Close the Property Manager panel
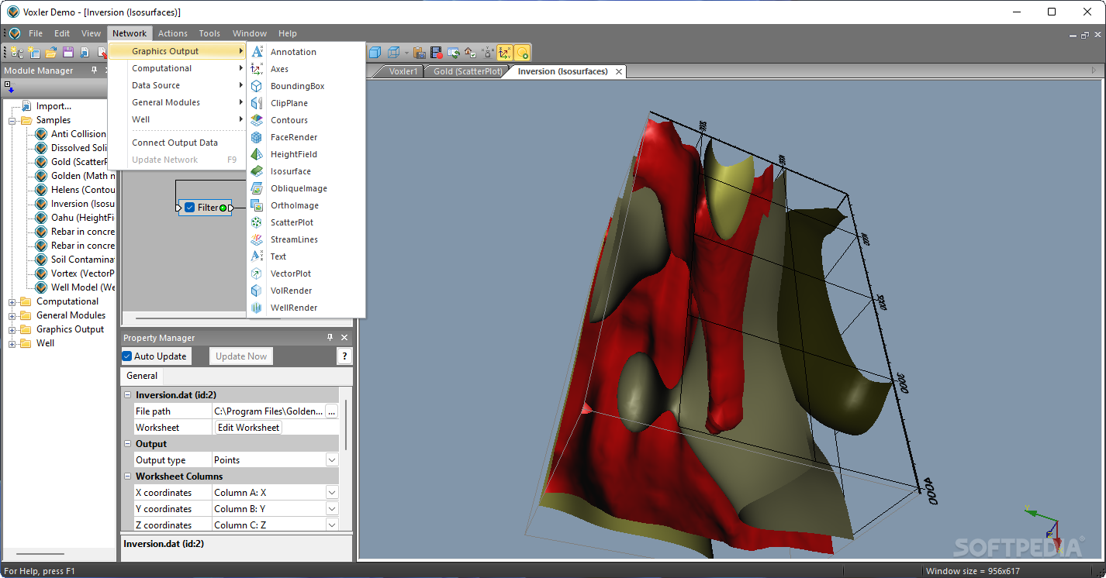The width and height of the screenshot is (1106, 578). pyautogui.click(x=344, y=338)
